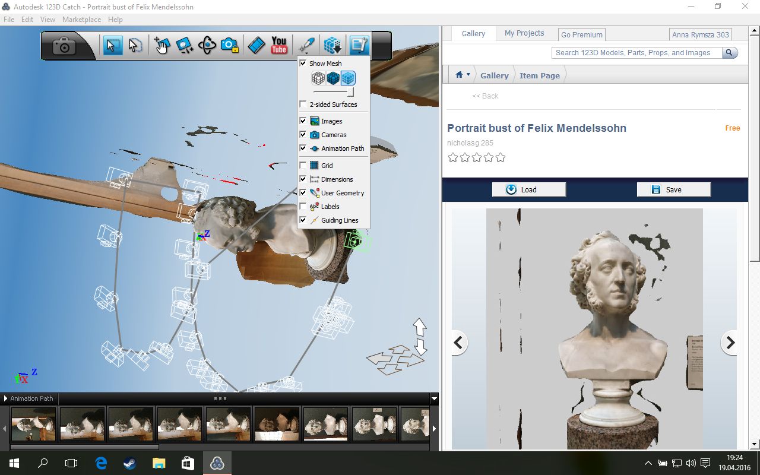760x475 pixels.
Task: Click the lock camera icon
Action: pos(230,45)
